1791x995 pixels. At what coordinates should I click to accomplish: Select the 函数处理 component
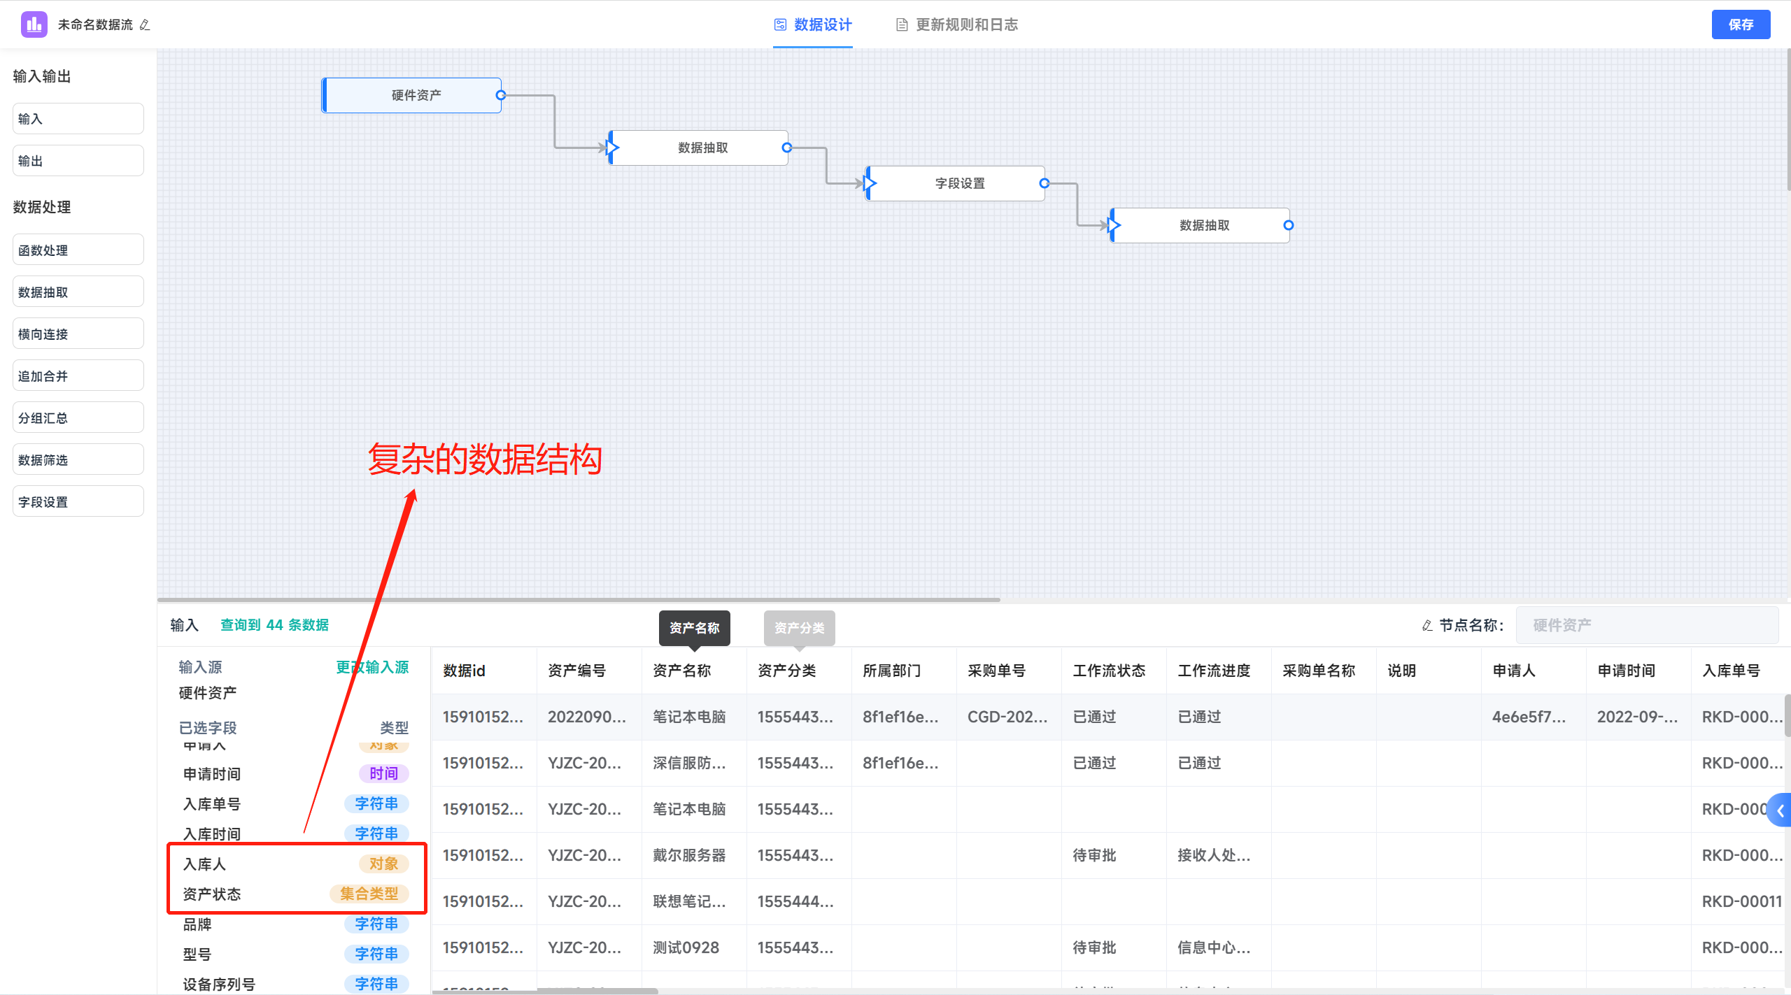pos(78,250)
